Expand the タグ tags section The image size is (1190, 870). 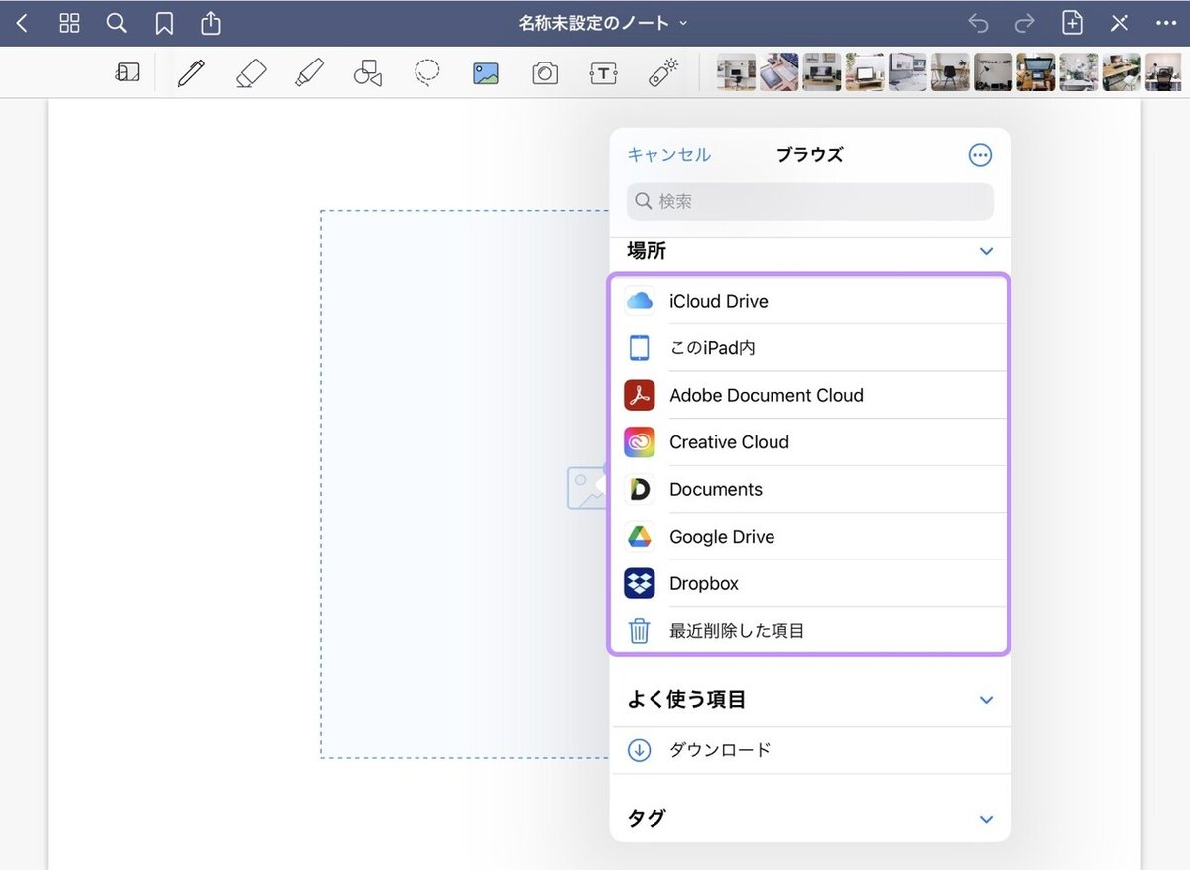point(985,819)
